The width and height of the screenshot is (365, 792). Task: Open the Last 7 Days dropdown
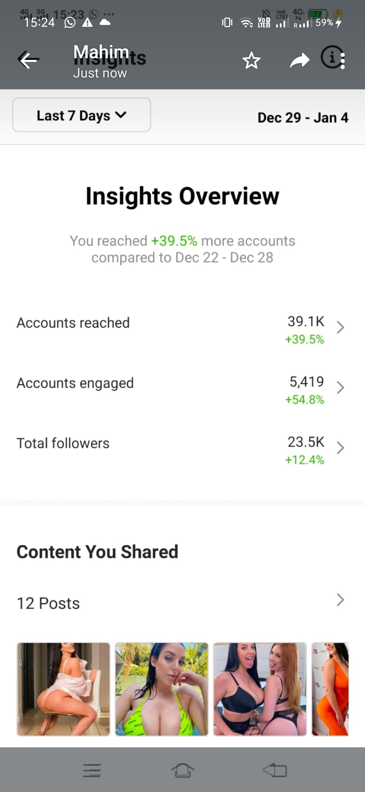(x=81, y=115)
